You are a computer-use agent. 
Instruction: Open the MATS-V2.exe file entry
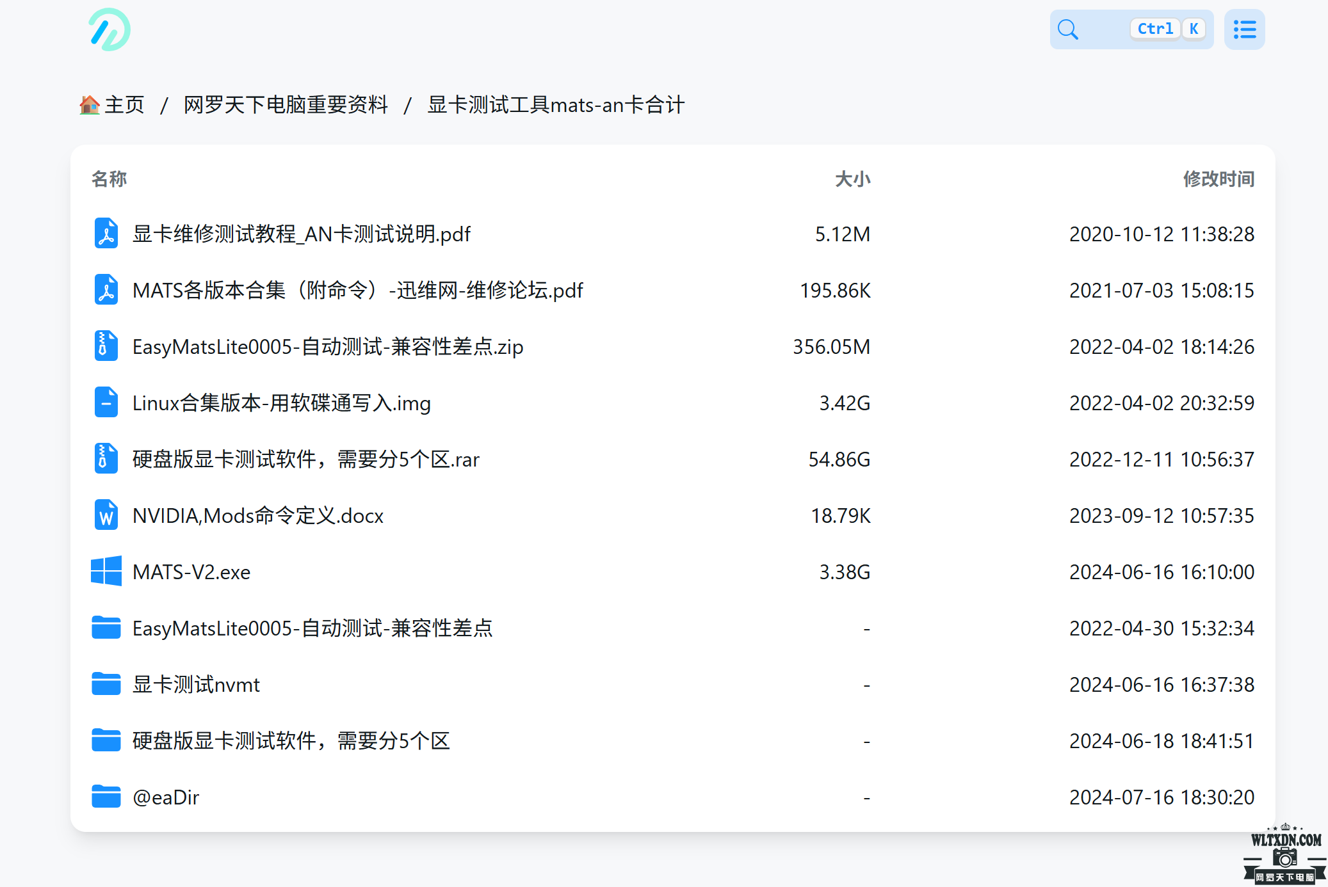pyautogui.click(x=190, y=571)
